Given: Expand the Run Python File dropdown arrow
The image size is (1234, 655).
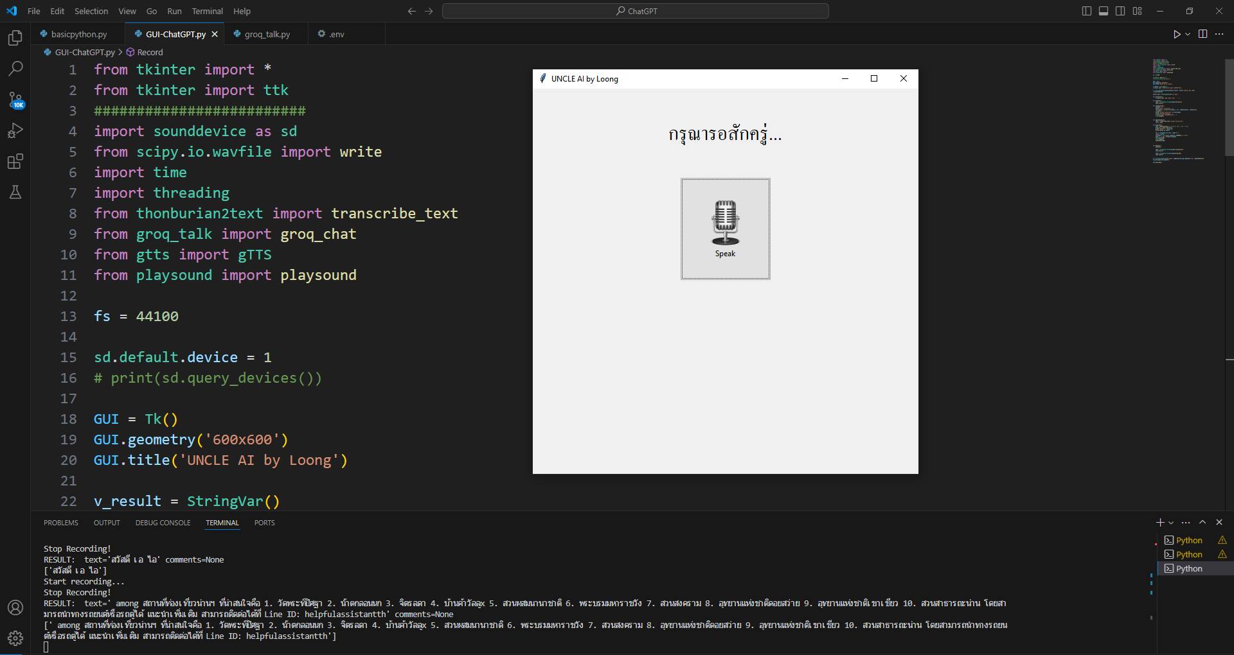Looking at the screenshot, I should click(1188, 34).
